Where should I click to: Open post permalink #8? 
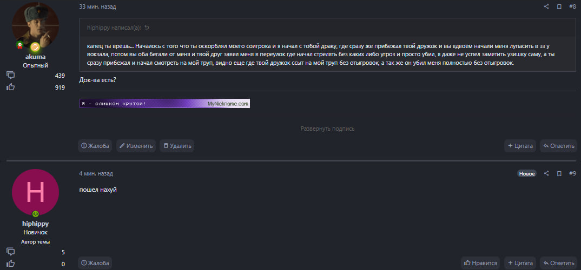(572, 6)
